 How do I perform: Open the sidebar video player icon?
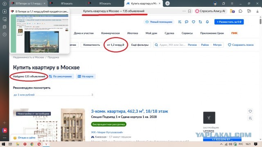[x=5, y=130]
